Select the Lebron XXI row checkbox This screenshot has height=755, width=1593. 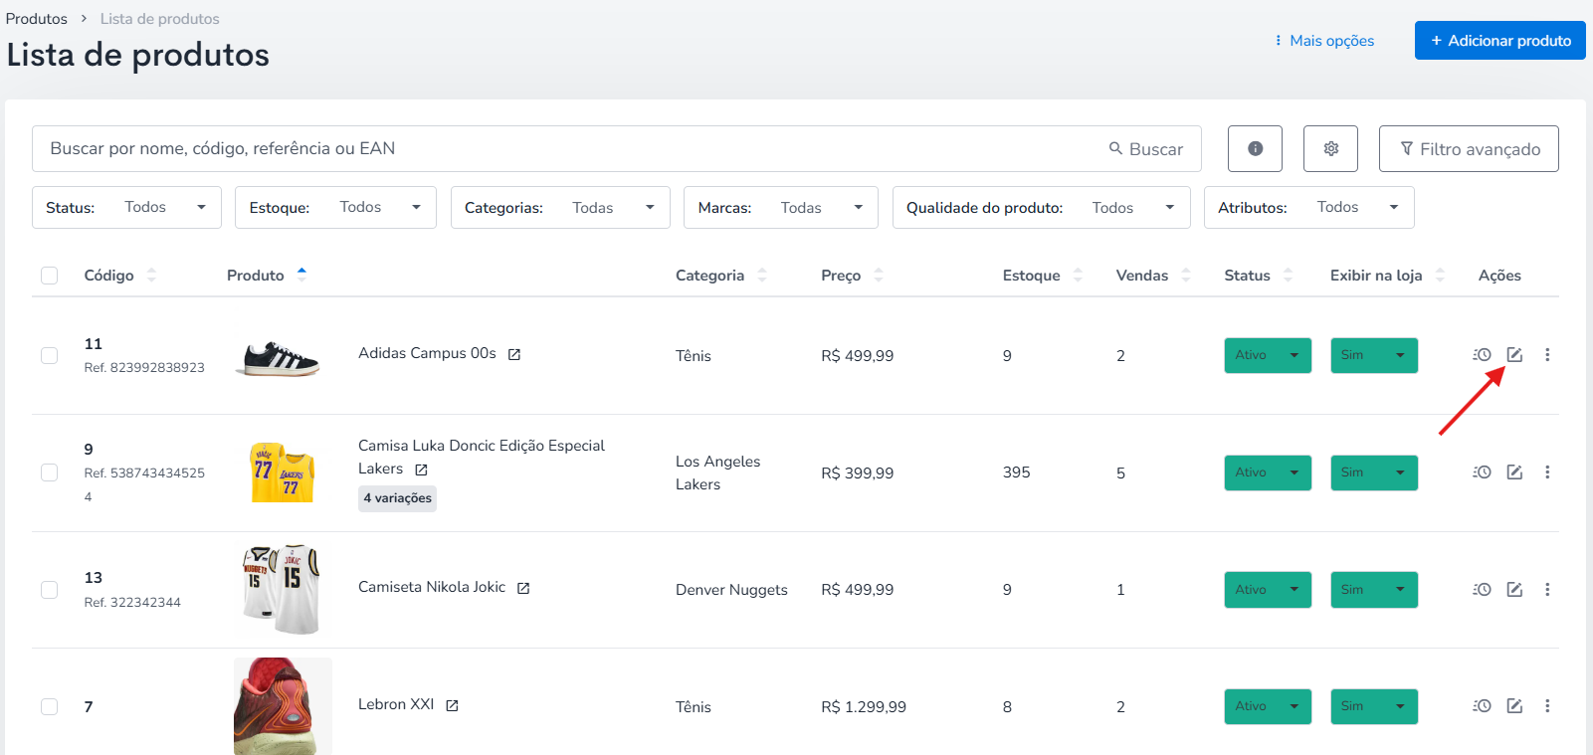49,706
